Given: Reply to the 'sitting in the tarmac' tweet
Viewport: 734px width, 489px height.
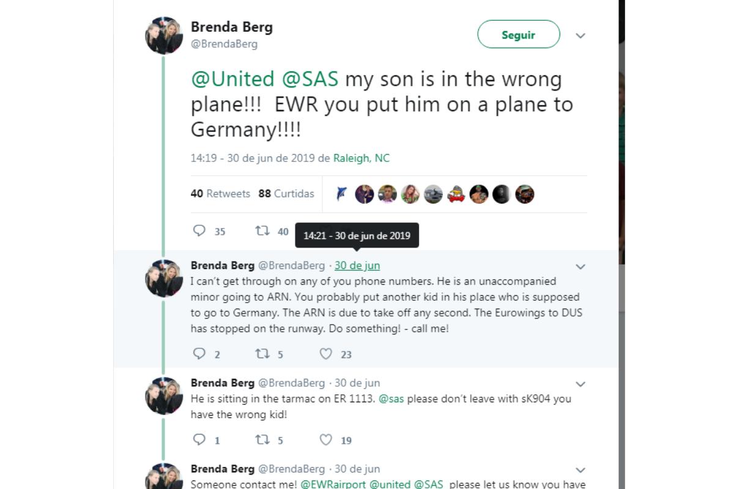Looking at the screenshot, I should tap(199, 440).
